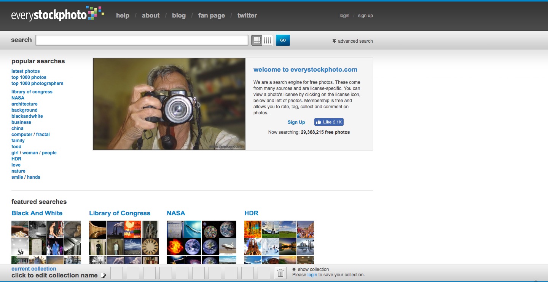Switch to grid view layout
548x282 pixels.
click(x=257, y=40)
